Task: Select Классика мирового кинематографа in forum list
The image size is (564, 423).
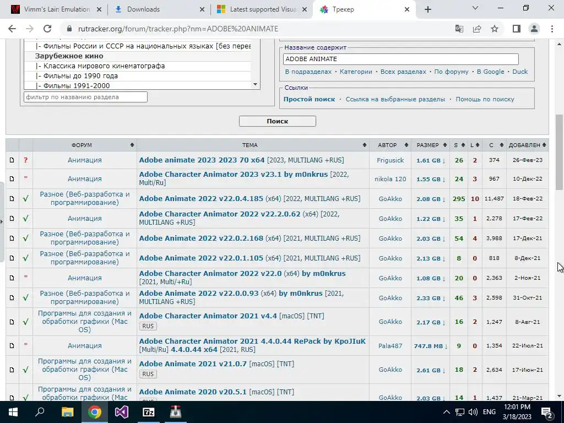Action: coord(137,66)
